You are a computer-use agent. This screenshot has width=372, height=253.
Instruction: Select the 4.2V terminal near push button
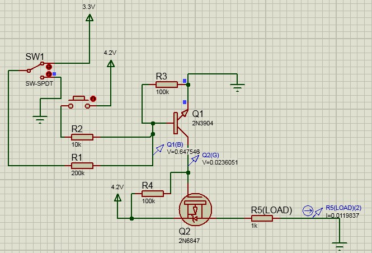111,63
